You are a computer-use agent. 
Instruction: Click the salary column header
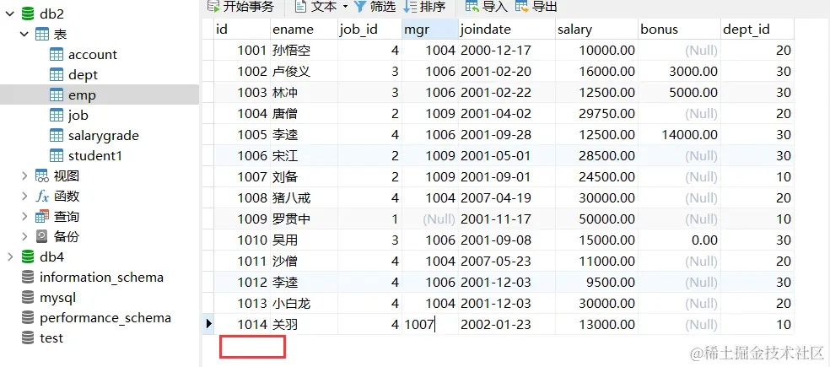pyautogui.click(x=596, y=30)
